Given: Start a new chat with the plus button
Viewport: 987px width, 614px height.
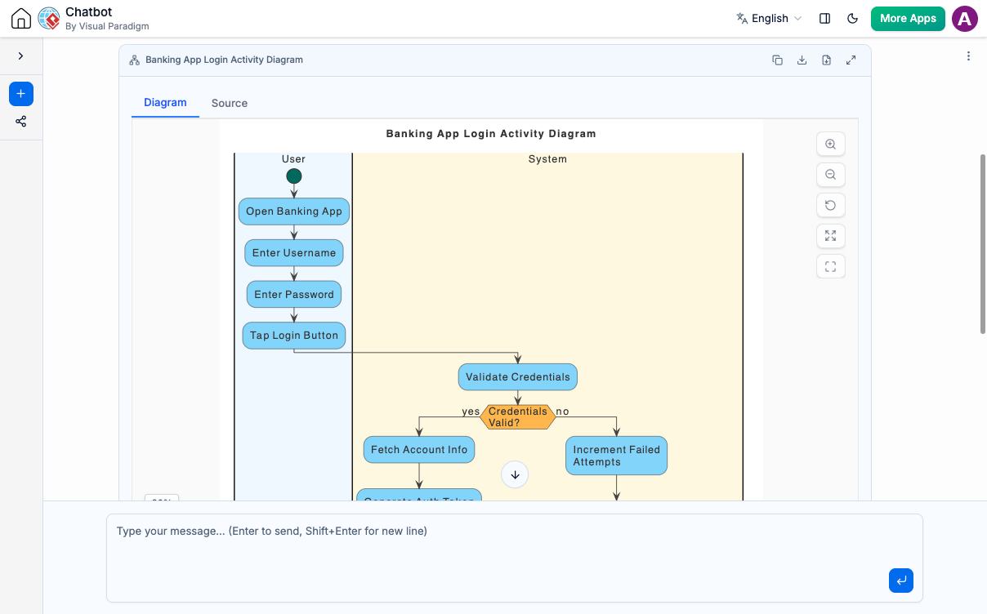Looking at the screenshot, I should pyautogui.click(x=21, y=94).
